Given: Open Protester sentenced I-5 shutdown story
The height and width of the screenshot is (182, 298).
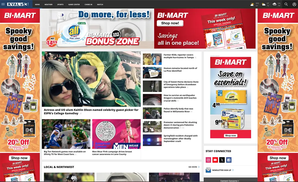Looking at the screenshot, I should click(x=180, y=125).
